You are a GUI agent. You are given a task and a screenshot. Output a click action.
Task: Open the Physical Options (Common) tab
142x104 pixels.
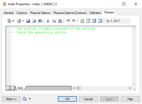pyautogui.click(x=70, y=13)
